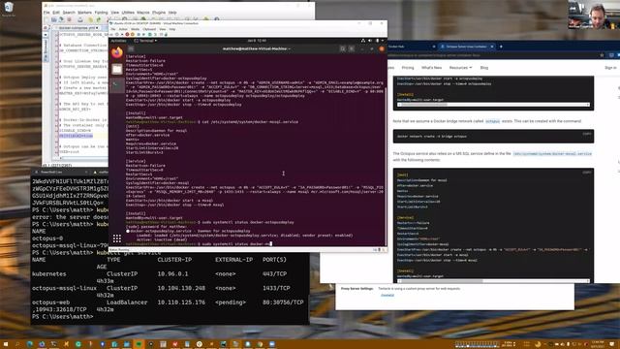The image size is (620, 349).
Task: Open a new browser tab
Action: point(501,47)
